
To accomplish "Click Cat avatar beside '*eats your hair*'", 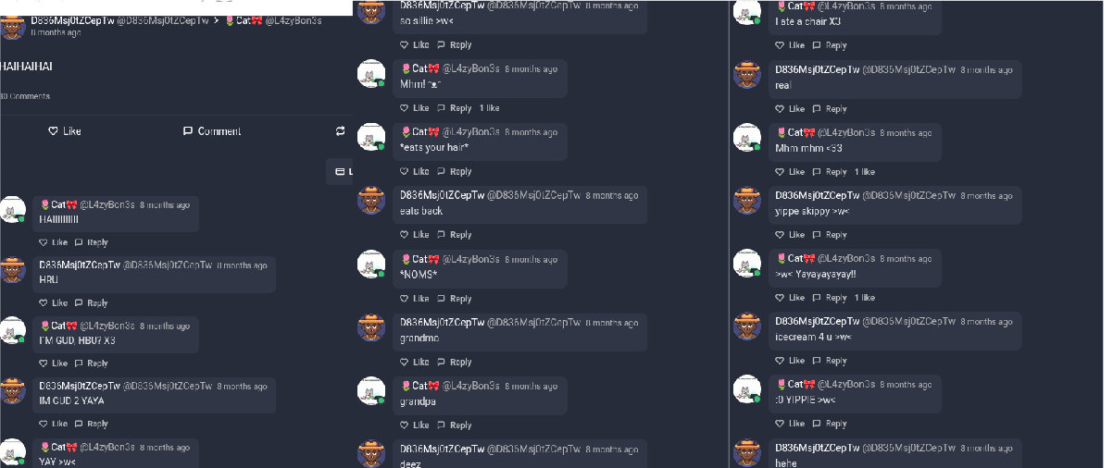I will (x=371, y=137).
